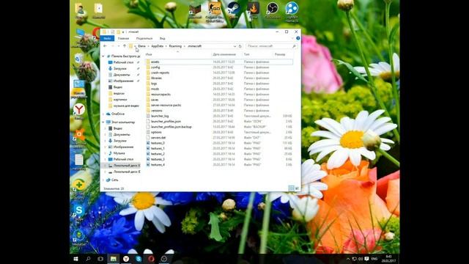
Task: Open recent locations dropdown arrow
Action: coord(119,46)
